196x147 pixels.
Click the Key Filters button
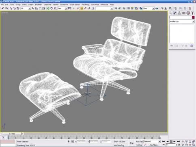154,145
